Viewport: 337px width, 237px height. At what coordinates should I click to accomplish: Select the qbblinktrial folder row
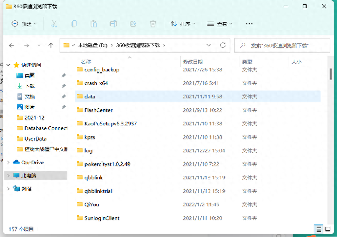click(197, 191)
